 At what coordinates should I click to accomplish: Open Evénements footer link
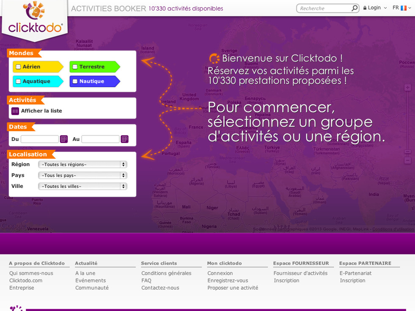pyautogui.click(x=91, y=280)
